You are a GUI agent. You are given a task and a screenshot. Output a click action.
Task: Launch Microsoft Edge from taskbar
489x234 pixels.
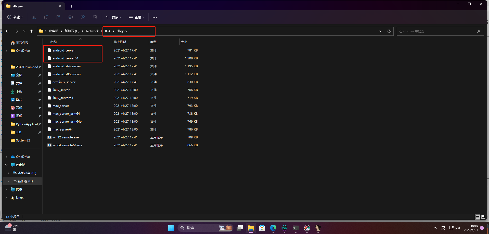pos(273,228)
